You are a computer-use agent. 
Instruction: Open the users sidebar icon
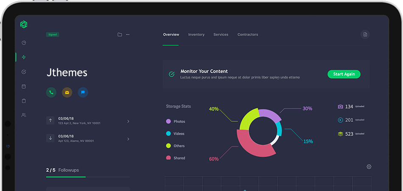click(24, 115)
